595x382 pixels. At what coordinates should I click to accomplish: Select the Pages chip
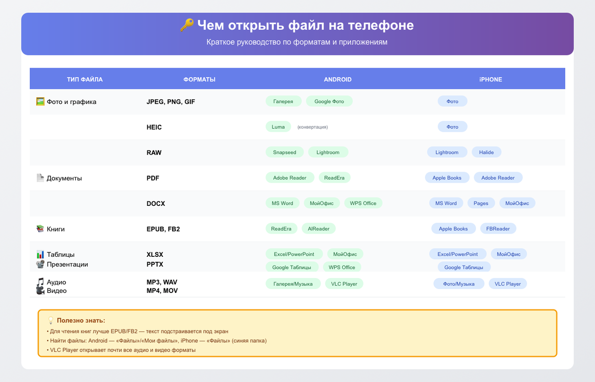pyautogui.click(x=481, y=203)
